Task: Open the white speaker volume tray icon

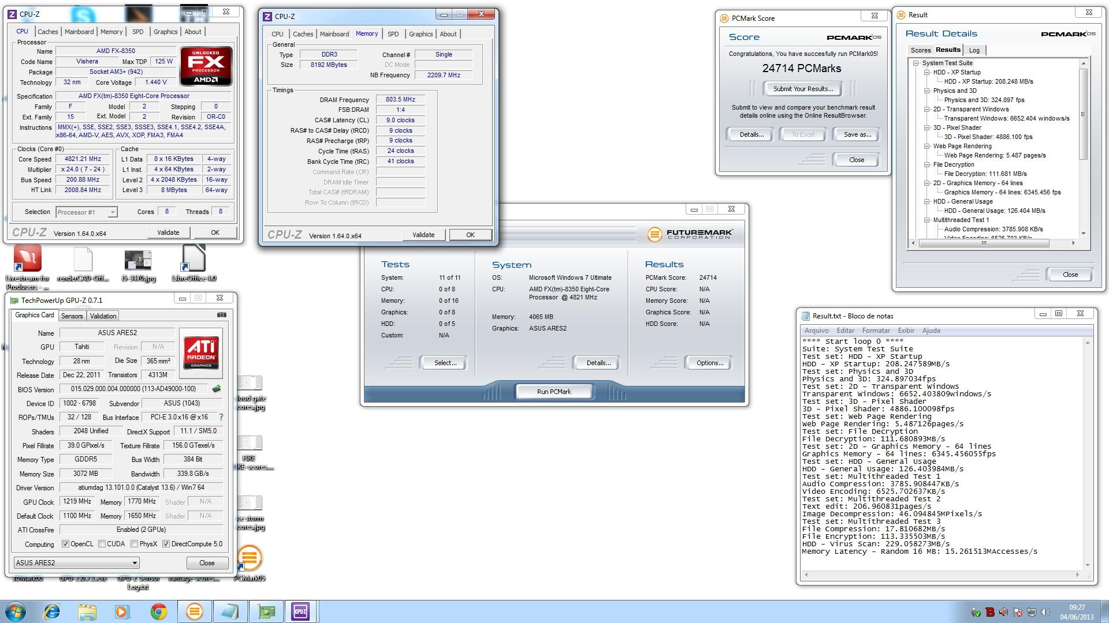Action: 1045,612
